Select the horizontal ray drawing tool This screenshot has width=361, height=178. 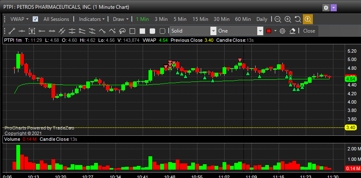(42, 31)
